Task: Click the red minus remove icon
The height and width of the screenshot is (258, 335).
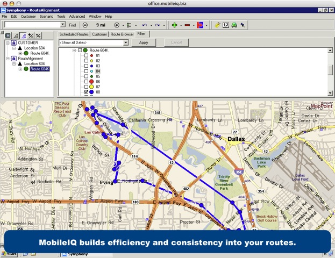Action: pos(188,25)
